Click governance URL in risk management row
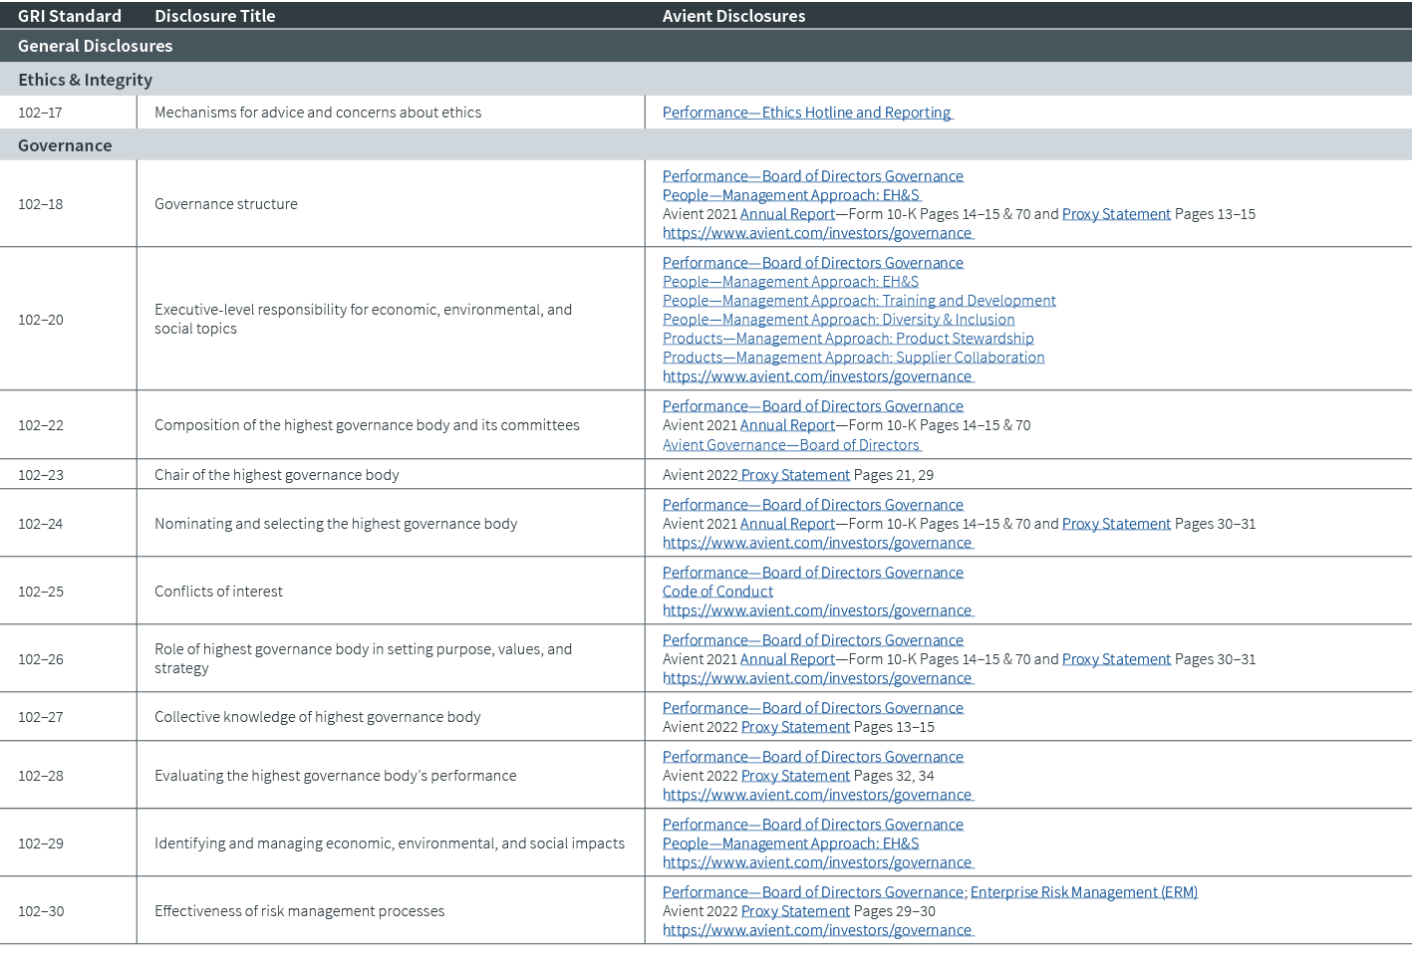Viewport: 1412px width, 962px height. (817, 929)
